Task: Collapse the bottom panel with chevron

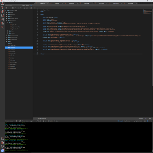Action: pos(151,121)
